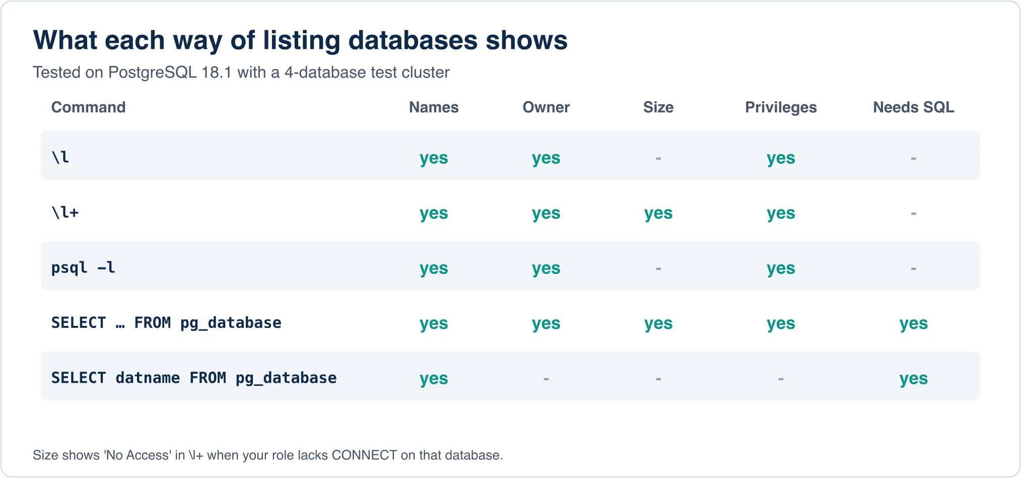Click 'SELECT datname FROM pg_database' command cell
The height and width of the screenshot is (478, 1021).
tap(194, 378)
